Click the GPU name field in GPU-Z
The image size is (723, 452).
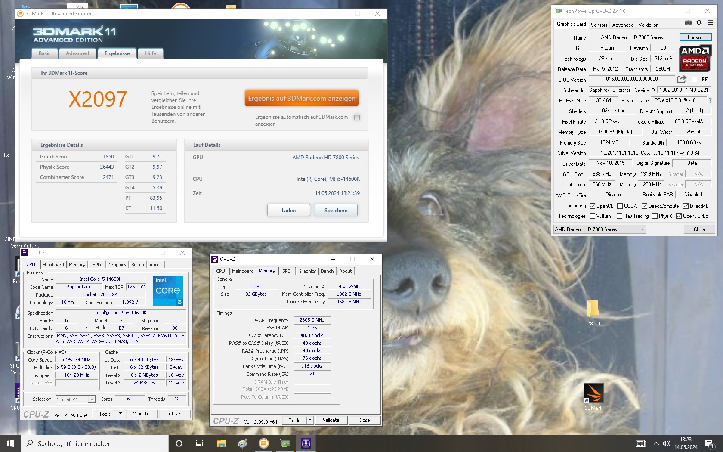click(x=632, y=37)
